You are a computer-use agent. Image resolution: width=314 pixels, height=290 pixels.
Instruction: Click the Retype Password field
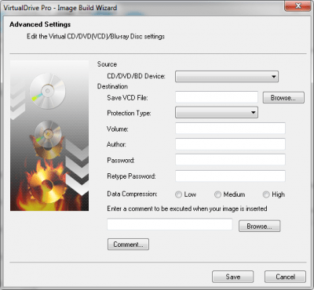(x=230, y=176)
